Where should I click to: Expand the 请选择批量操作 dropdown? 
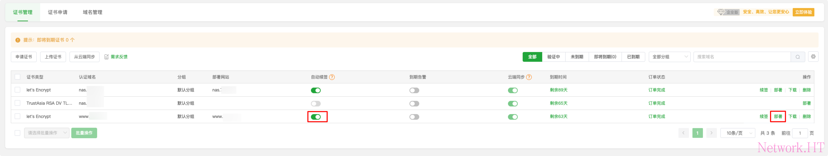[x=47, y=133]
